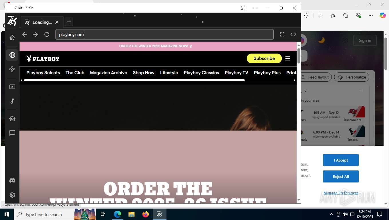Open Firefox from taskbar
Image resolution: width=389 pixels, height=220 pixels.
tap(146, 214)
